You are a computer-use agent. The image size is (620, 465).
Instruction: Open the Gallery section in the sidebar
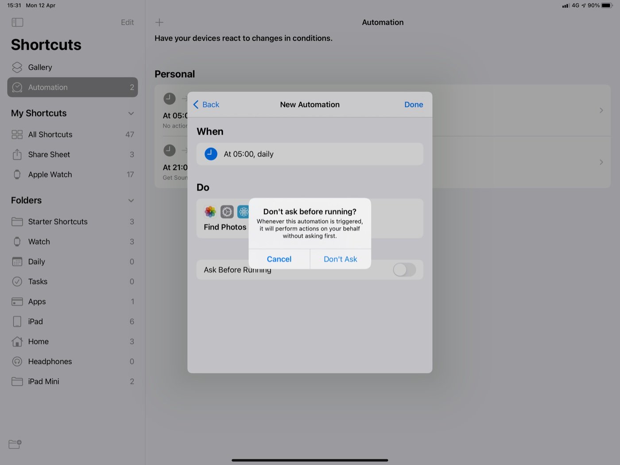tap(40, 67)
